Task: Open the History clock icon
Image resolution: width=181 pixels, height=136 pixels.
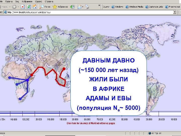Action: 72,7
